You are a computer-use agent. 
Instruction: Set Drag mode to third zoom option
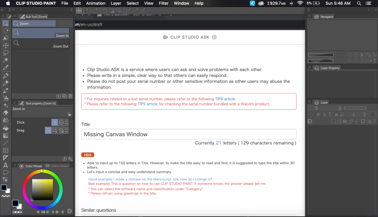(61, 131)
